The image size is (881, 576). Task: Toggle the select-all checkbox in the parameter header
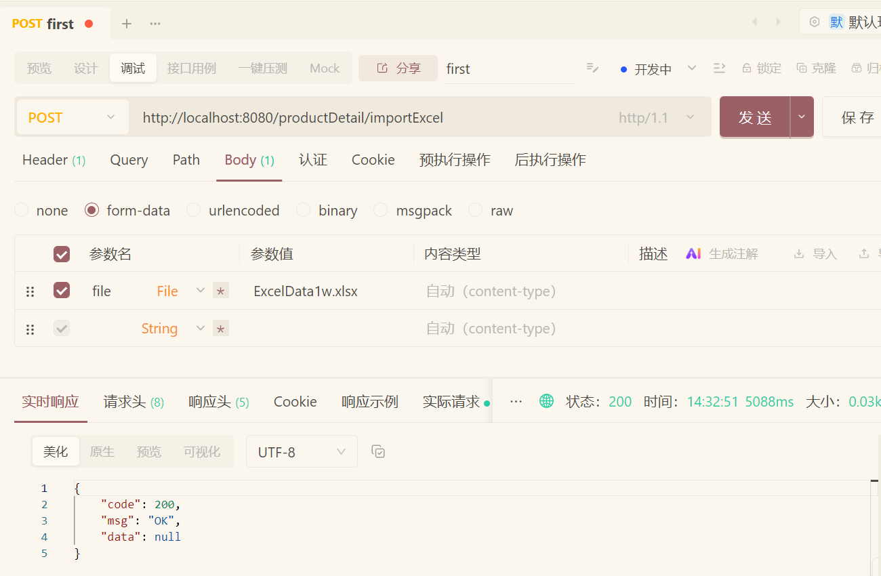click(x=62, y=254)
